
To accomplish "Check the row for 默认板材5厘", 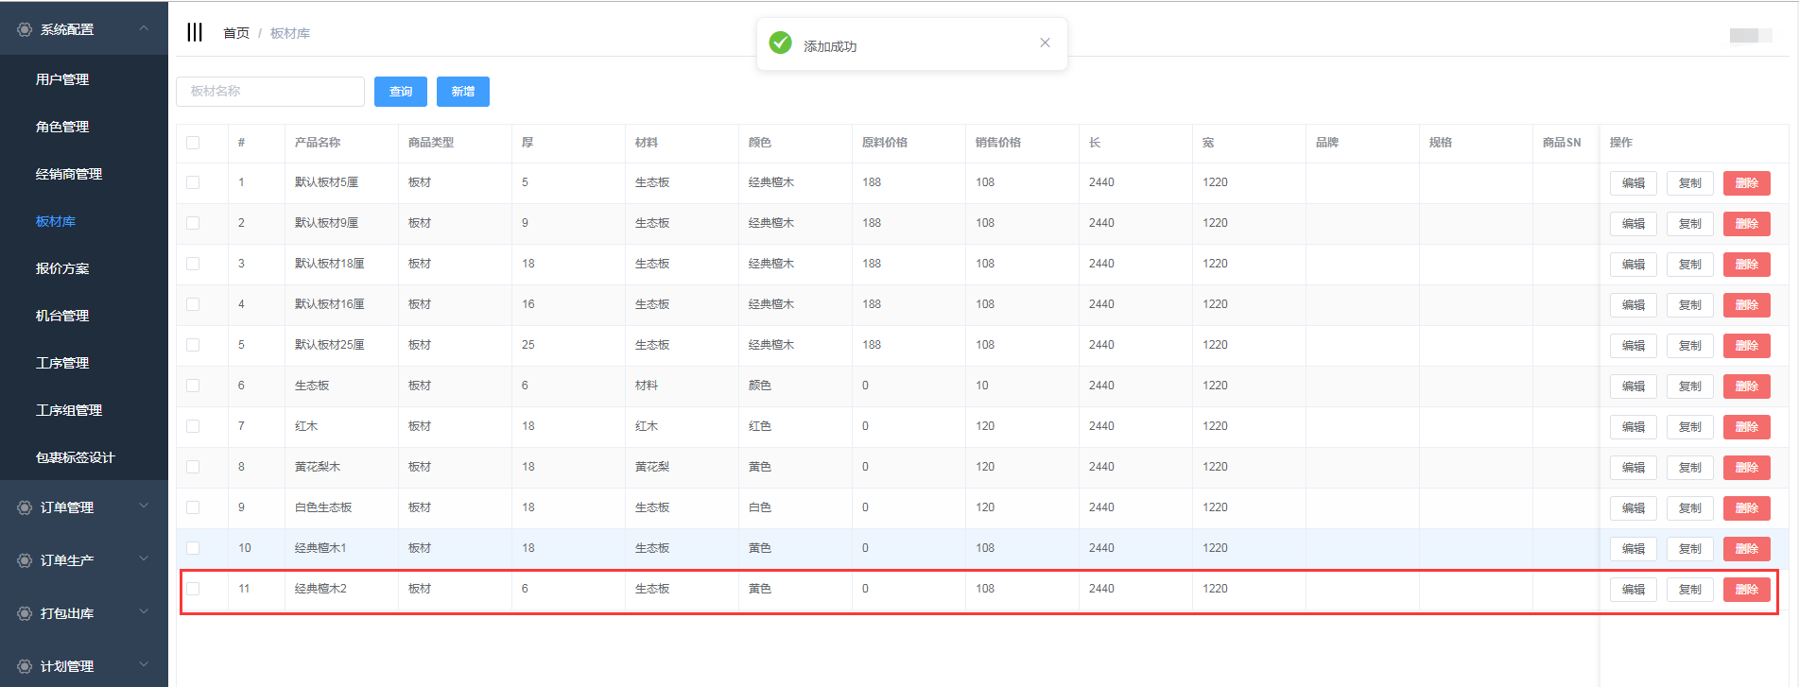I will click(x=193, y=182).
